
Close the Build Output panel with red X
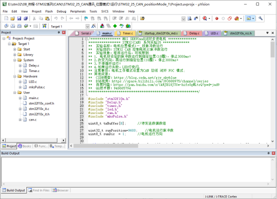(273, 153)
